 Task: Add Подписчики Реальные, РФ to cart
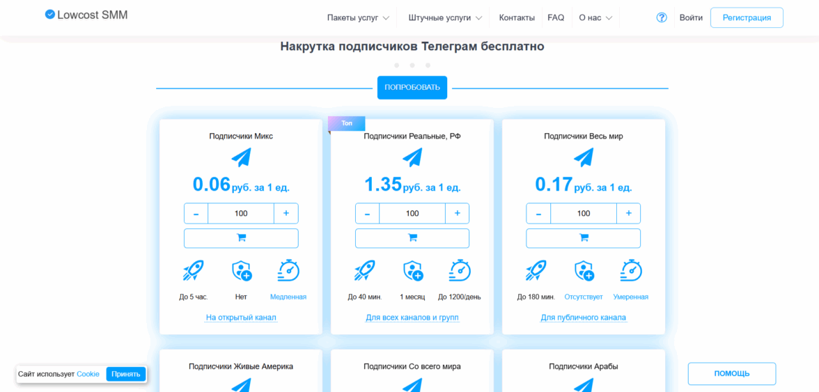[x=412, y=238]
